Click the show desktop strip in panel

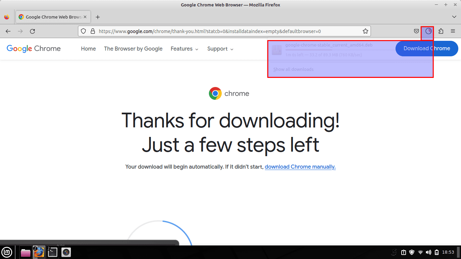point(459,252)
